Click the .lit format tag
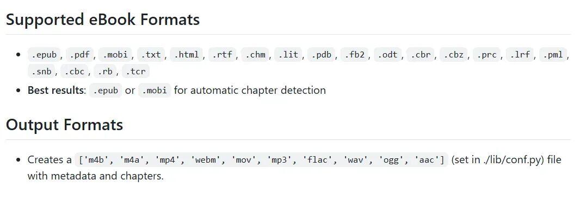Viewport: 580px width, 199px height. coord(288,55)
